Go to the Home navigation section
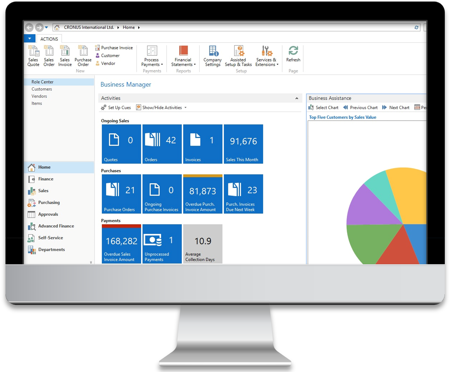452x372 pixels. pyautogui.click(x=59, y=167)
